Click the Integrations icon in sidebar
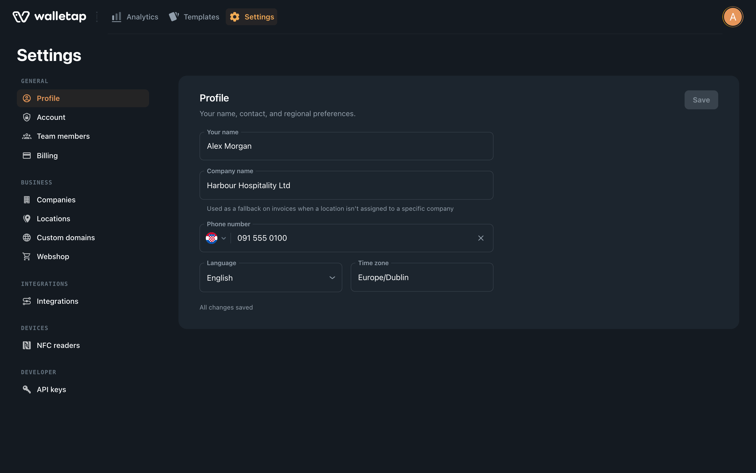Image resolution: width=756 pixels, height=473 pixels. pyautogui.click(x=27, y=301)
